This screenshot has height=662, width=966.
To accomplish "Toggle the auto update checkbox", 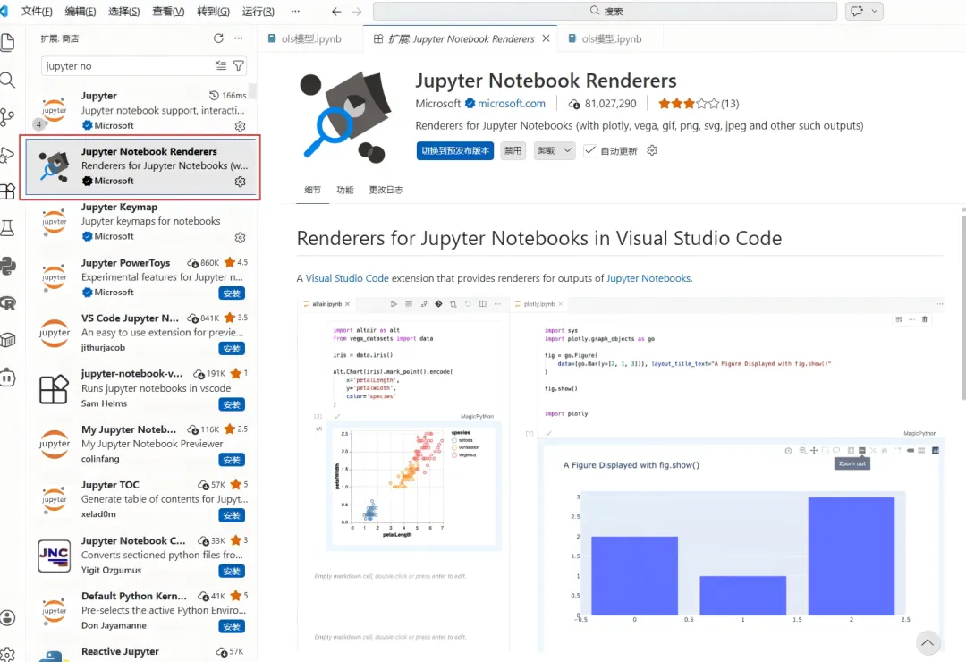I will tap(590, 150).
